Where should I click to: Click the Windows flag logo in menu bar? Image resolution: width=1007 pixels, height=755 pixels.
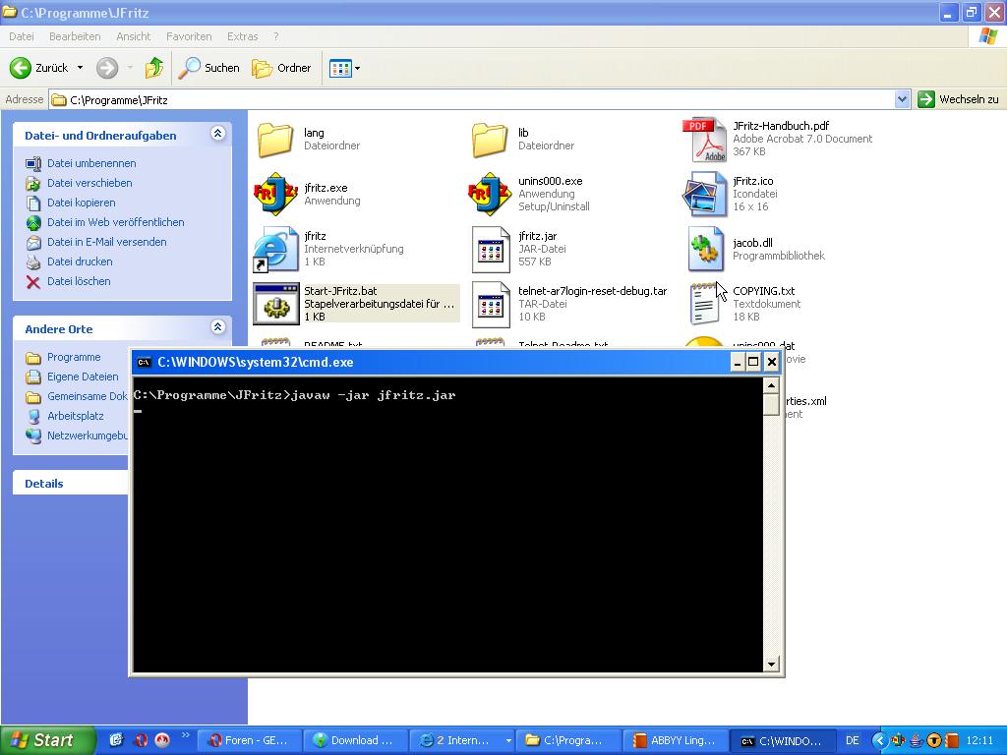point(987,36)
